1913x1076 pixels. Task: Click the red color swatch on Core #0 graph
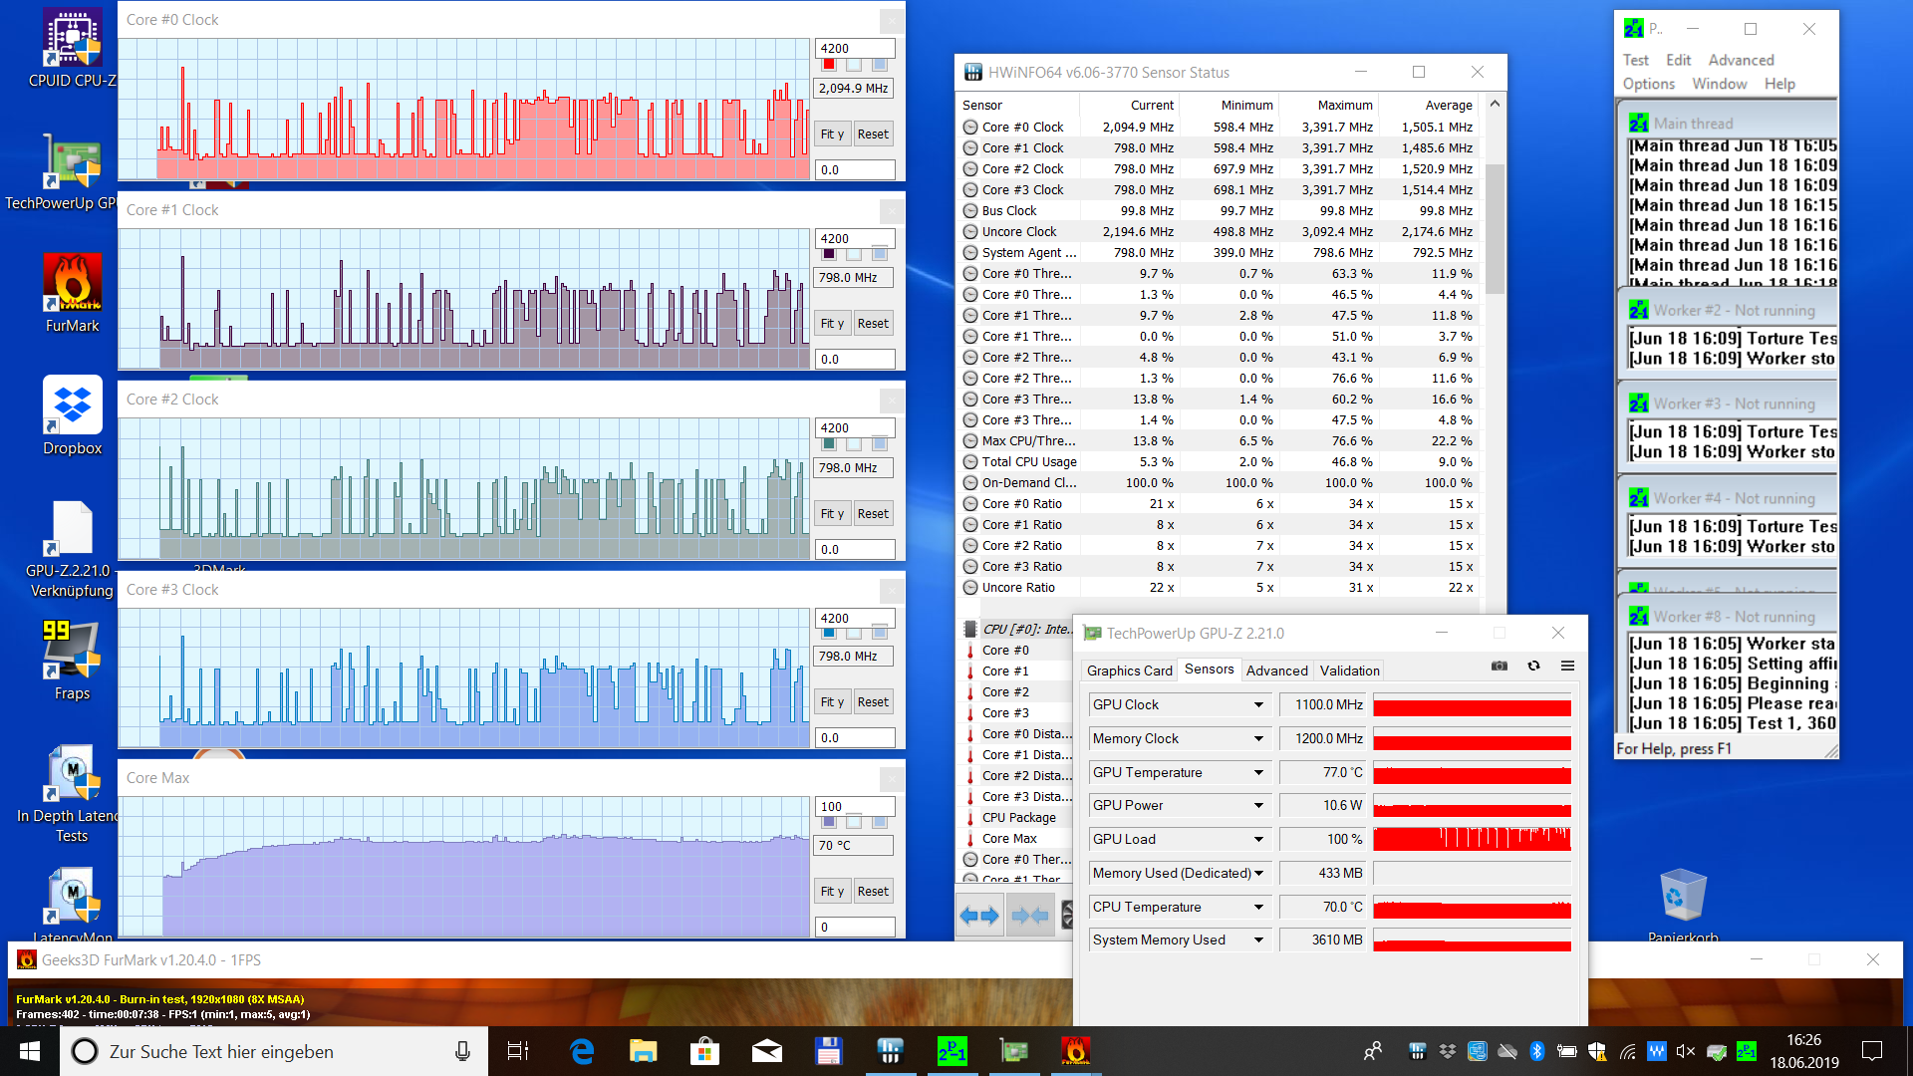pyautogui.click(x=829, y=65)
